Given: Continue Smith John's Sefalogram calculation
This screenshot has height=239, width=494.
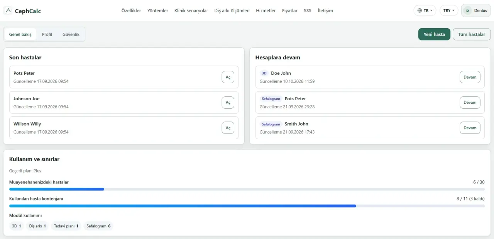Looking at the screenshot, I should pyautogui.click(x=470, y=128).
